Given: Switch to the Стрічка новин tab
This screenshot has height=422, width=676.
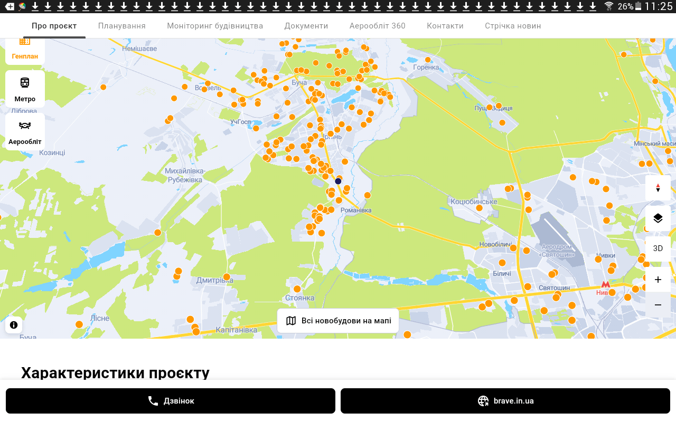Looking at the screenshot, I should tap(513, 26).
